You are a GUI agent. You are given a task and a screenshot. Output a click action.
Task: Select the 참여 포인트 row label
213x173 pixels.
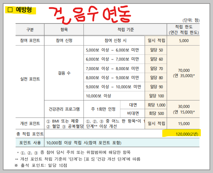tap(30, 41)
